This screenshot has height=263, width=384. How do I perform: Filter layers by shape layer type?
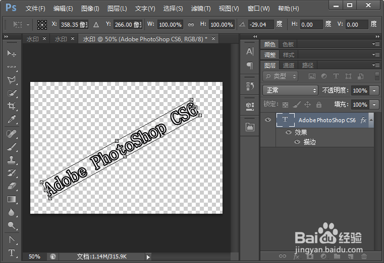[x=348, y=76]
